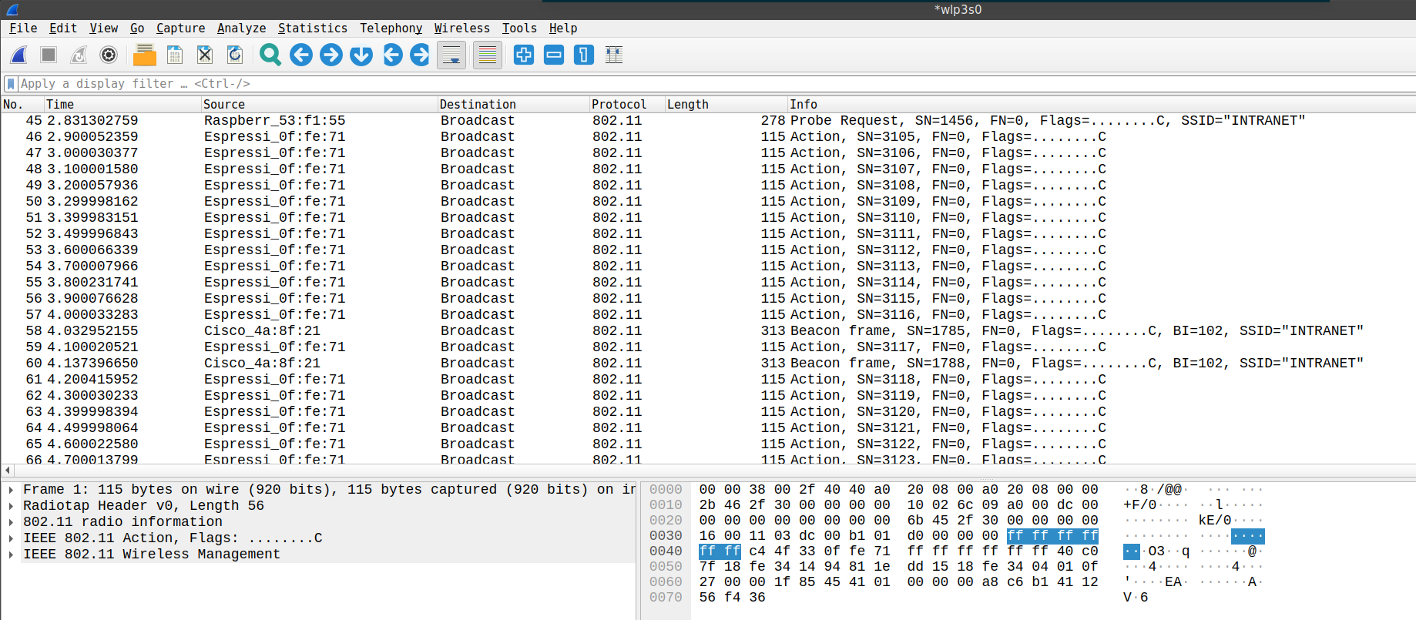Sort by the Destination column header
1416x620 pixels.
pos(513,104)
